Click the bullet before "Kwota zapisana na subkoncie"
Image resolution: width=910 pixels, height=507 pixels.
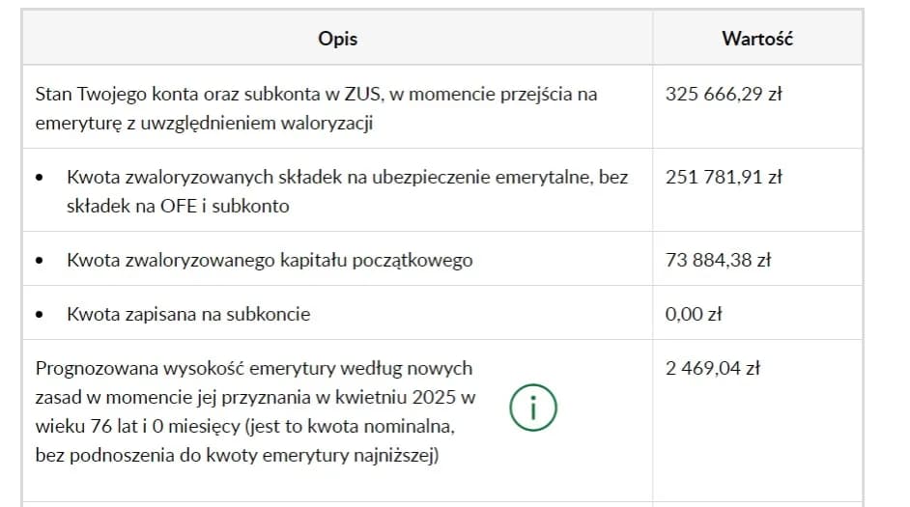39,315
